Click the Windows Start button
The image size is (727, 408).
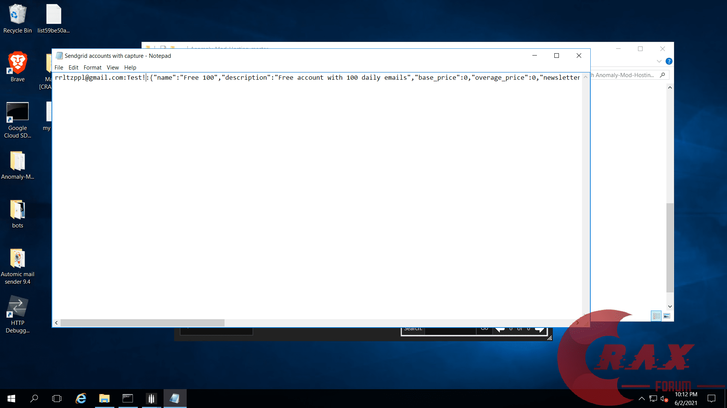[x=11, y=399]
